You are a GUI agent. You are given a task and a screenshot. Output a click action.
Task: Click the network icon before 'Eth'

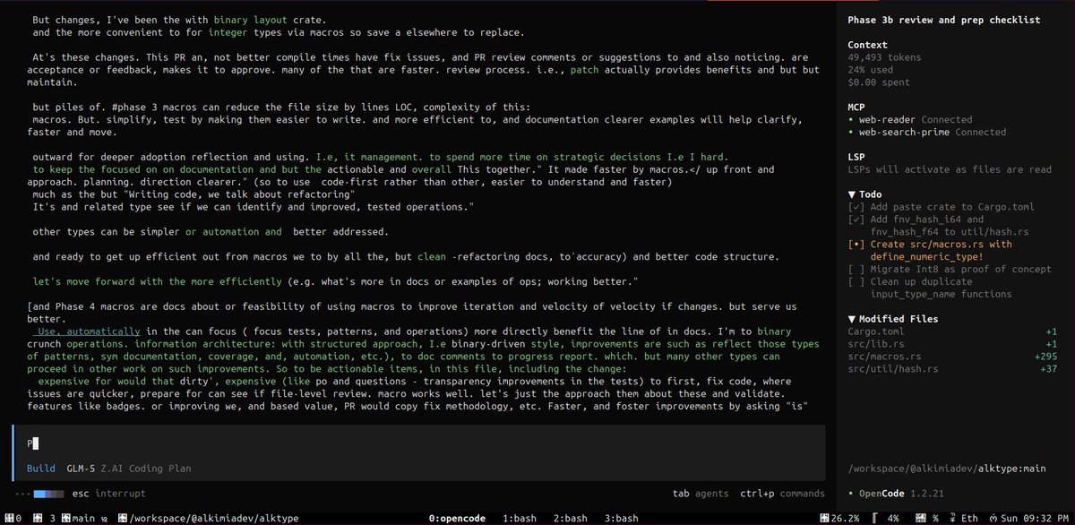click(x=952, y=518)
